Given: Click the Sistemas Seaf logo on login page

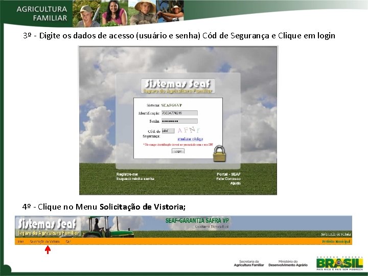Looking at the screenshot, I should point(178,86).
